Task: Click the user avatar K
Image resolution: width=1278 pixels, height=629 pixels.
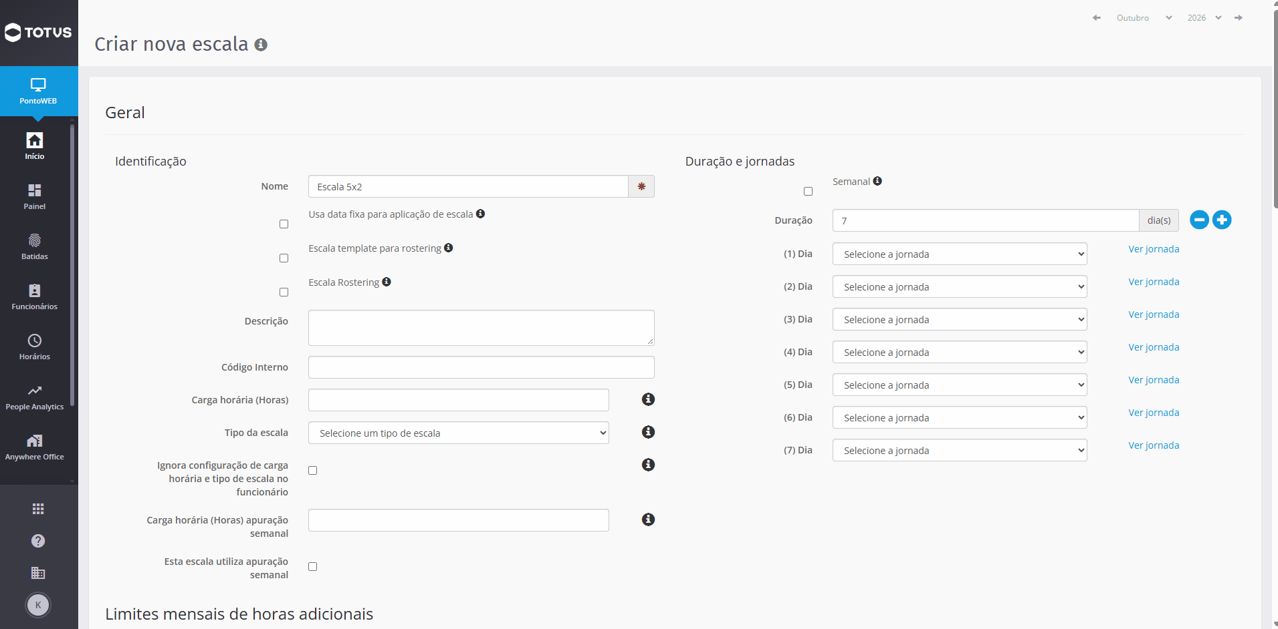Action: (38, 605)
